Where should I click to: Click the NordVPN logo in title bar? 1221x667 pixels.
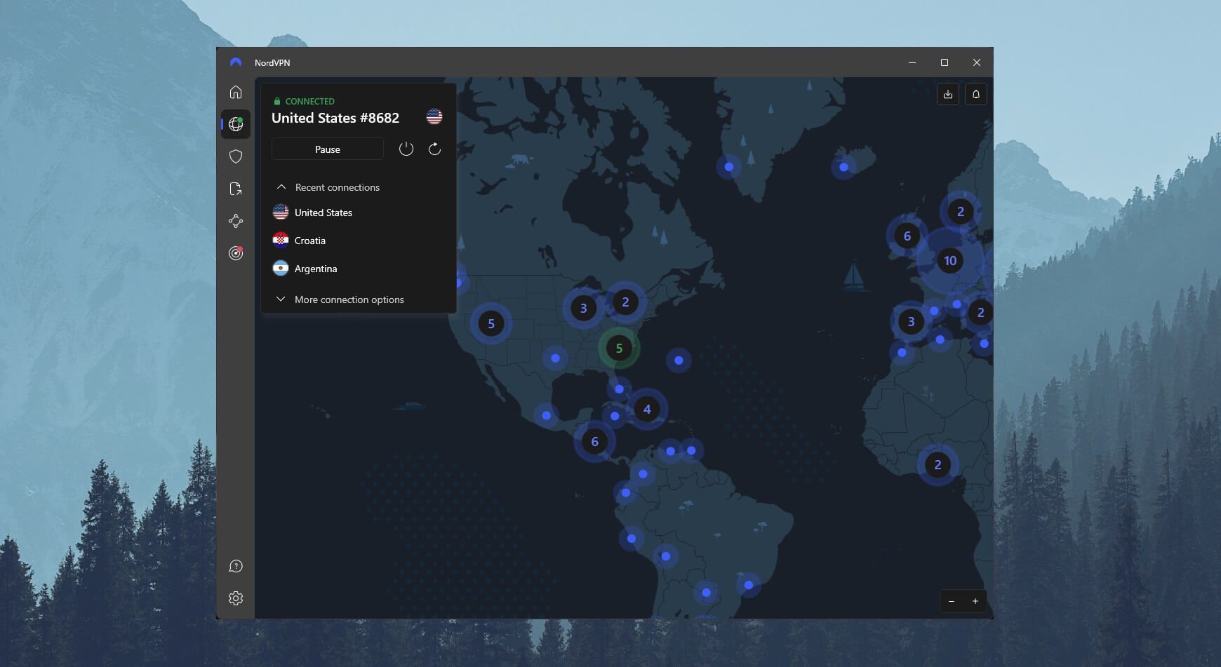click(236, 62)
